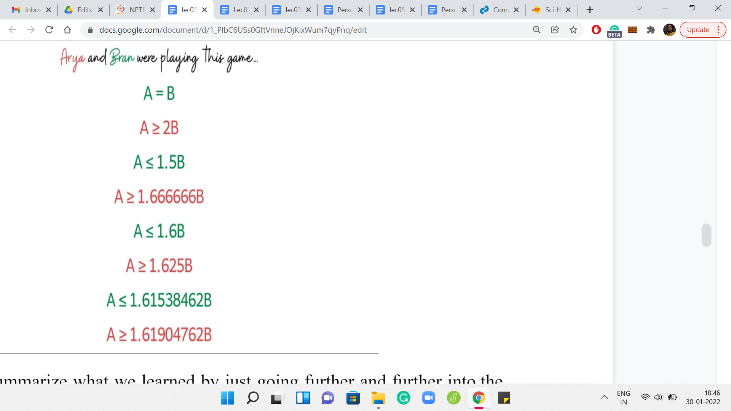This screenshot has width=731, height=411.
Task: Open a new browser tab
Action: tap(590, 10)
